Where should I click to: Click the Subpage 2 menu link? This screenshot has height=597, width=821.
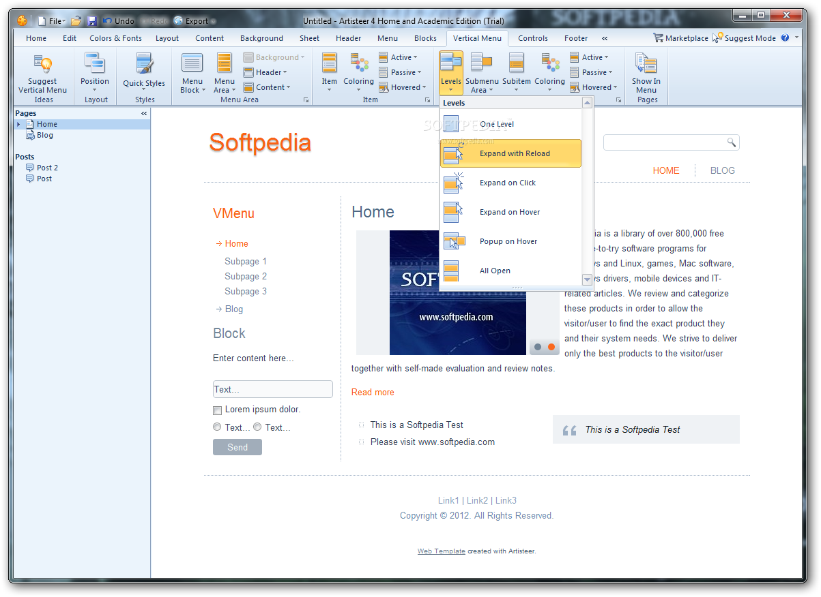(x=246, y=277)
